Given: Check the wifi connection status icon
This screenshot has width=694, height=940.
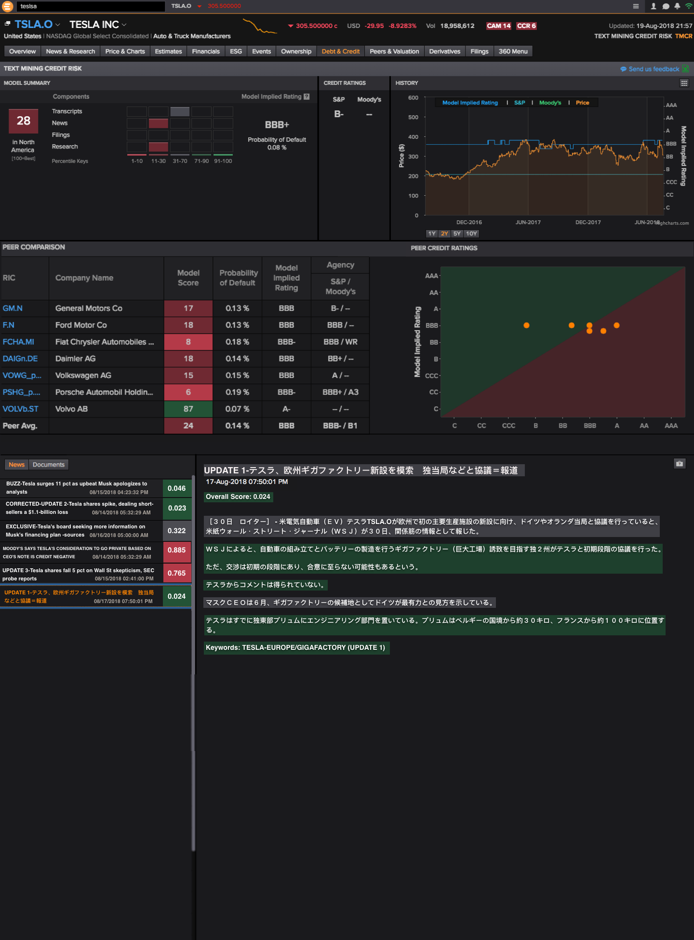Looking at the screenshot, I should 689,6.
